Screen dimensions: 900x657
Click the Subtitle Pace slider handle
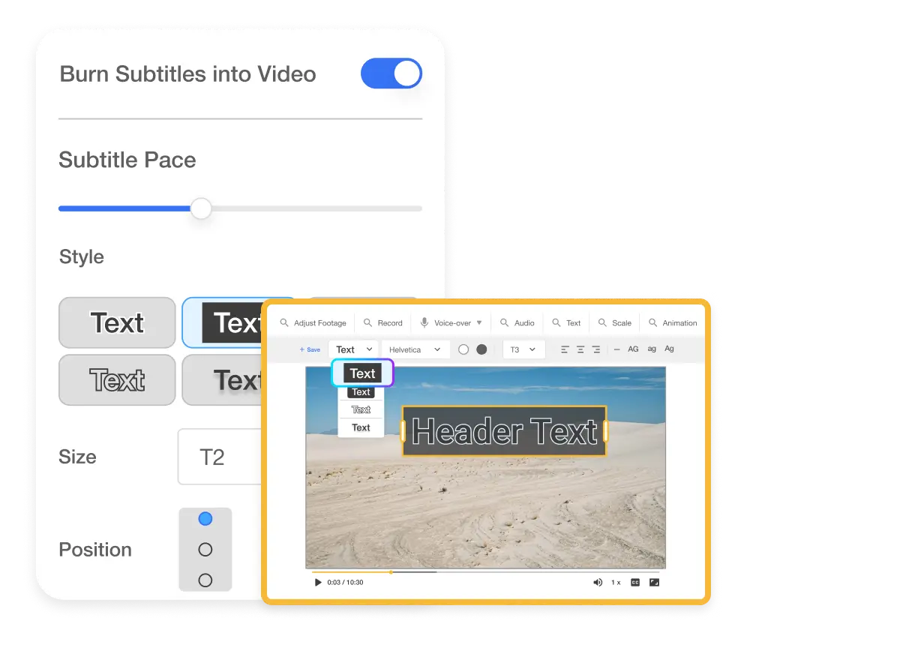point(201,208)
